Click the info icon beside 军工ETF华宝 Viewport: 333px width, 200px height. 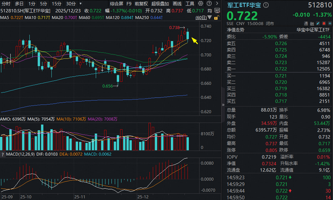(x=266, y=5)
